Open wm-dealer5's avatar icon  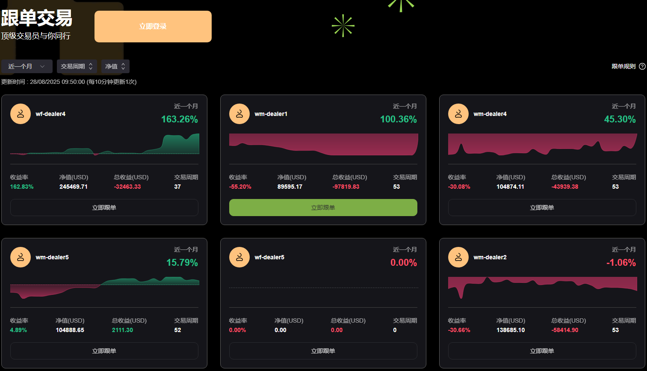tap(20, 257)
